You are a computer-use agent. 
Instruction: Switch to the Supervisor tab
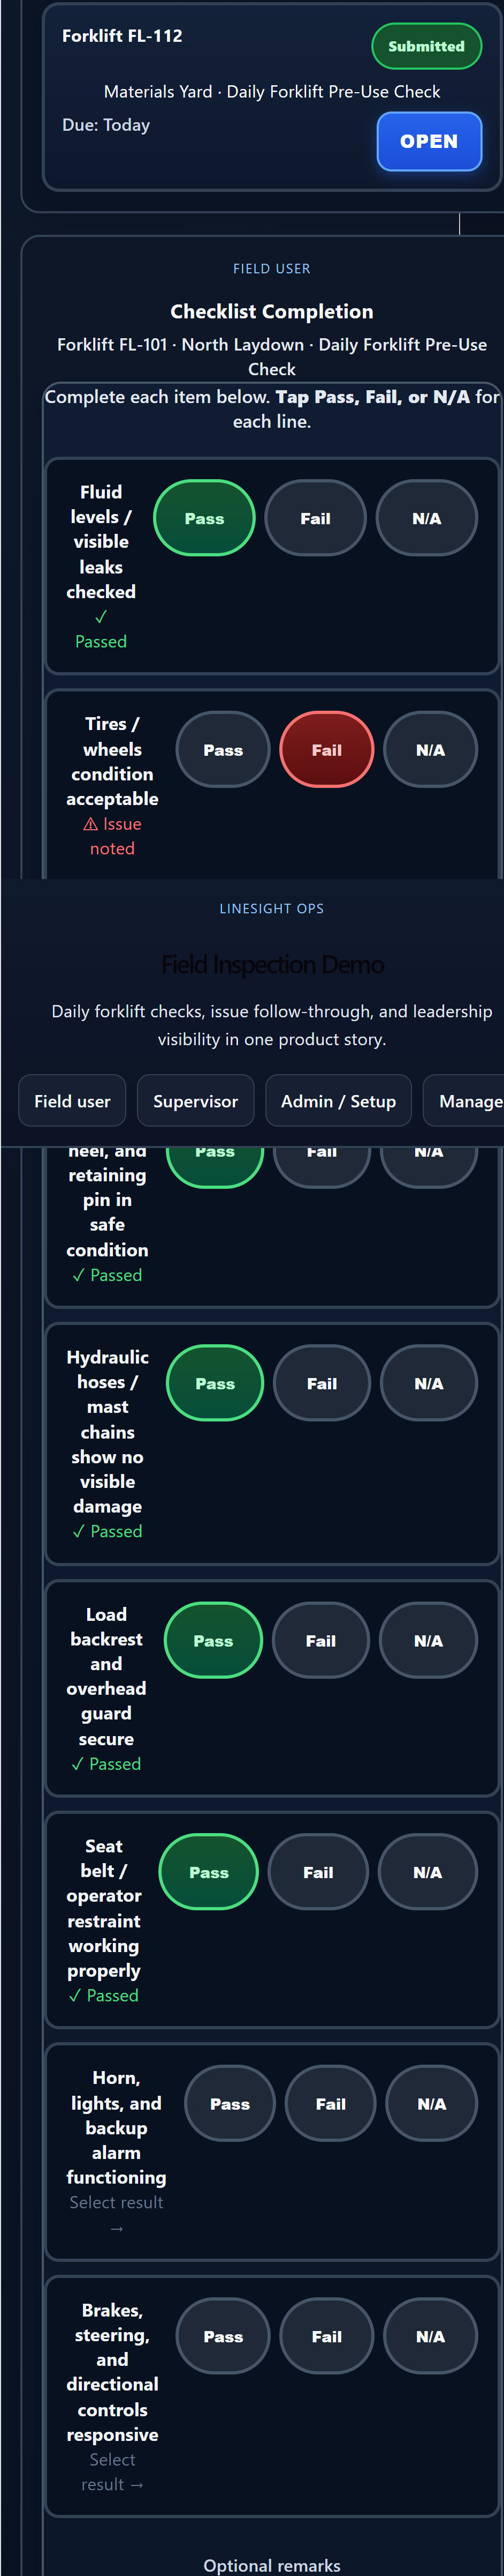click(x=196, y=1100)
